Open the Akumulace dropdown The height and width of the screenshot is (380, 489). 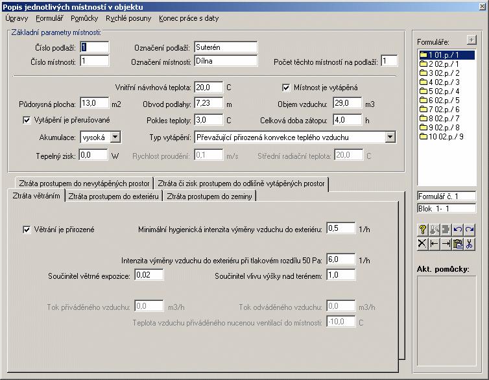[x=115, y=137]
